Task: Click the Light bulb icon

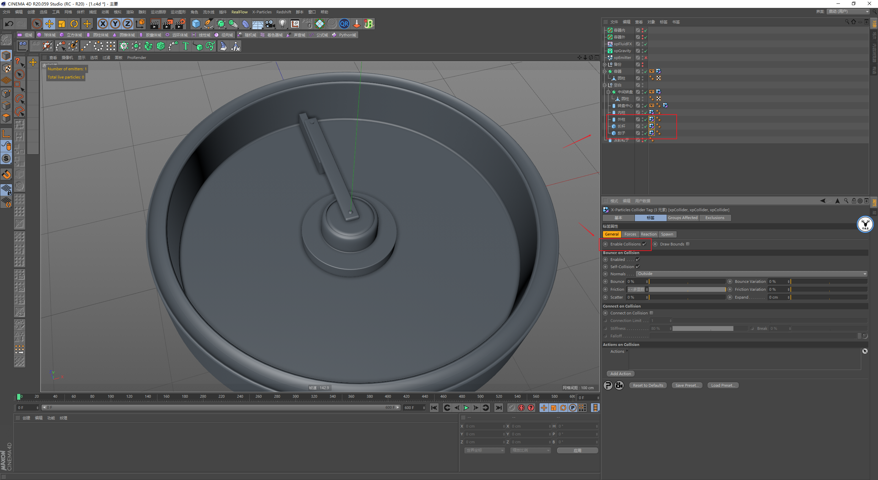Action: click(x=283, y=24)
